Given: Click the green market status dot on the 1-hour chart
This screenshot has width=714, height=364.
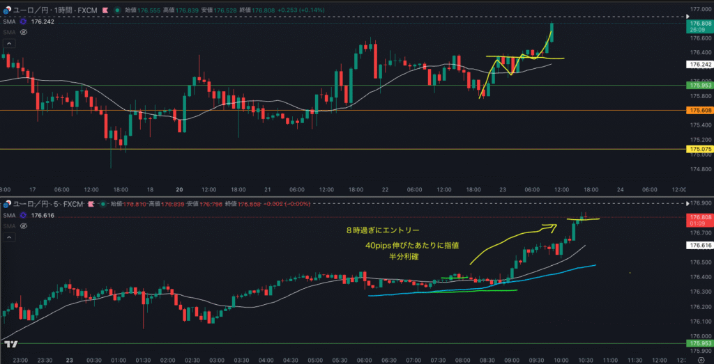Looking at the screenshot, I should 117,11.
